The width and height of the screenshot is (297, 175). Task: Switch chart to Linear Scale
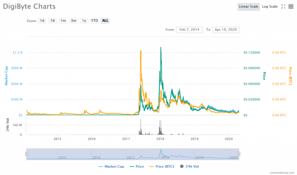[248, 7]
